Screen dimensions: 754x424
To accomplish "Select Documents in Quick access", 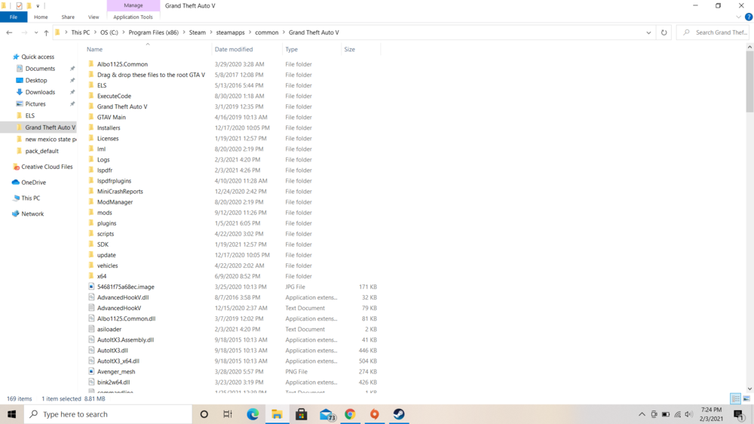I will 40,69.
